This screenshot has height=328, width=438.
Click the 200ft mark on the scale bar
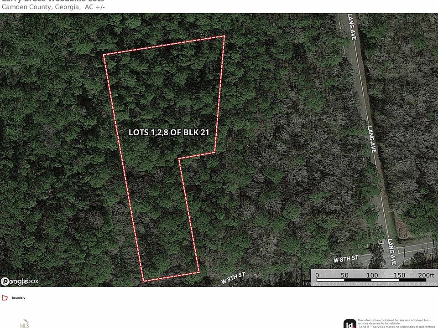[x=426, y=275]
